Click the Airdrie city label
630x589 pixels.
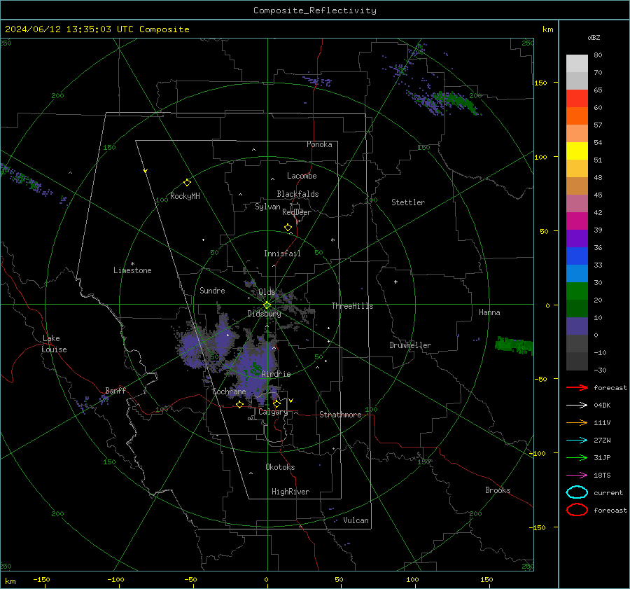click(276, 374)
